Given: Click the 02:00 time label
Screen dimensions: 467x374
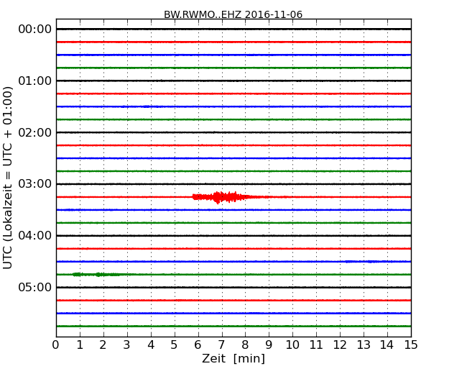Looking at the screenshot, I should [x=35, y=132].
